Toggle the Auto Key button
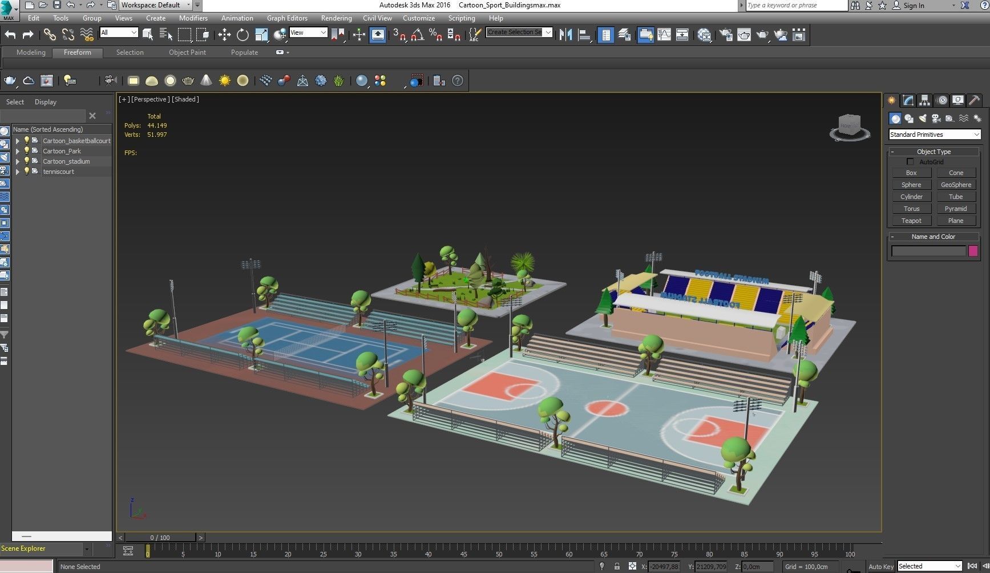The height and width of the screenshot is (573, 990). click(x=880, y=566)
